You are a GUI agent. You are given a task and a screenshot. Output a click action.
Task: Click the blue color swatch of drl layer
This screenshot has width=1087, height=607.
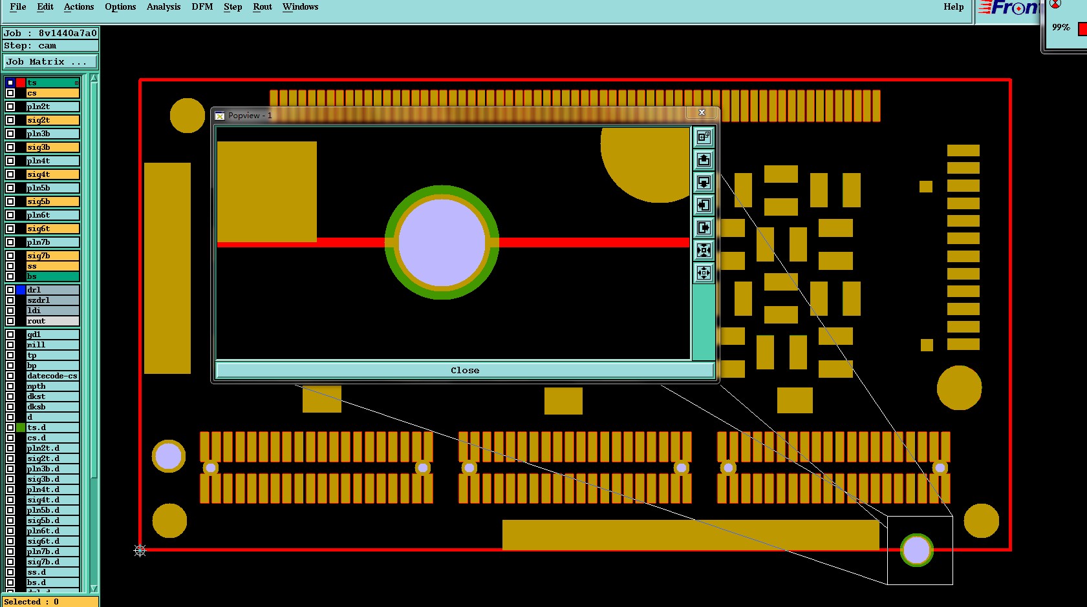coord(21,290)
